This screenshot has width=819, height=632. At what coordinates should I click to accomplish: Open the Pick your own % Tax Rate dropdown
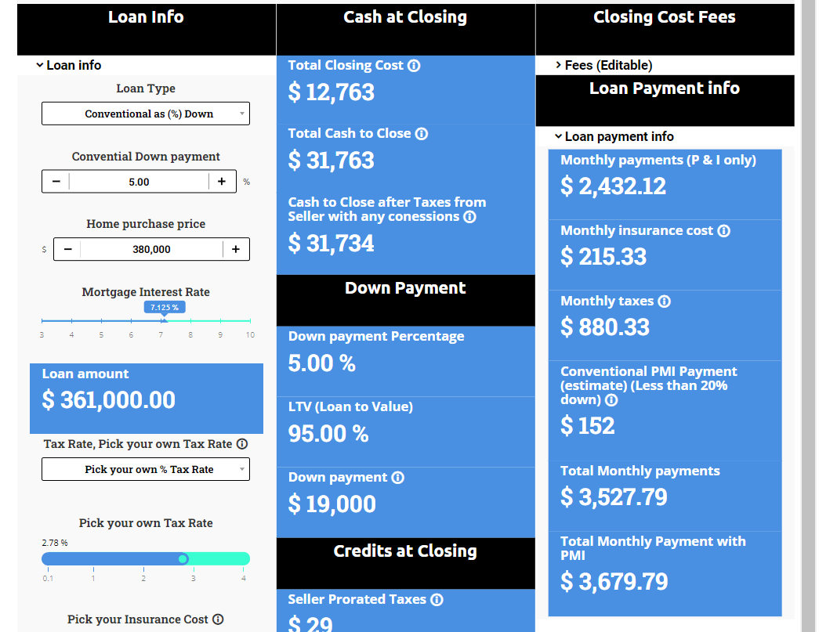coord(146,469)
